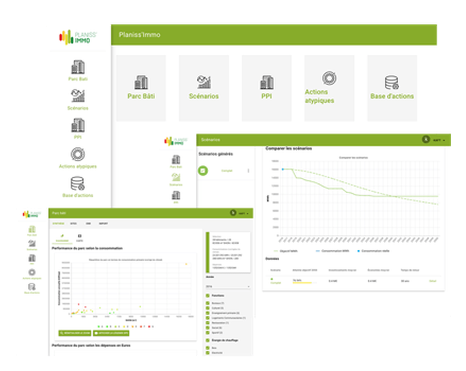The image size is (466, 371).
Task: Open Parc Bâti icon in main sidebar
Action: (x=78, y=68)
